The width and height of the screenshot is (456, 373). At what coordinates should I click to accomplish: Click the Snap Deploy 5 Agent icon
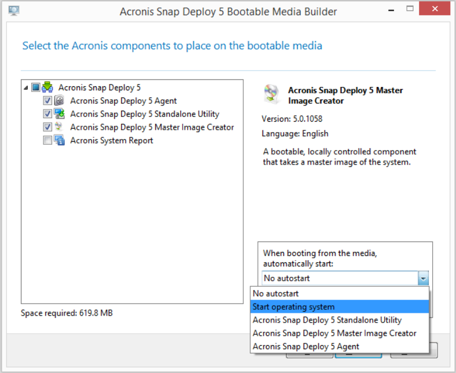click(x=59, y=101)
